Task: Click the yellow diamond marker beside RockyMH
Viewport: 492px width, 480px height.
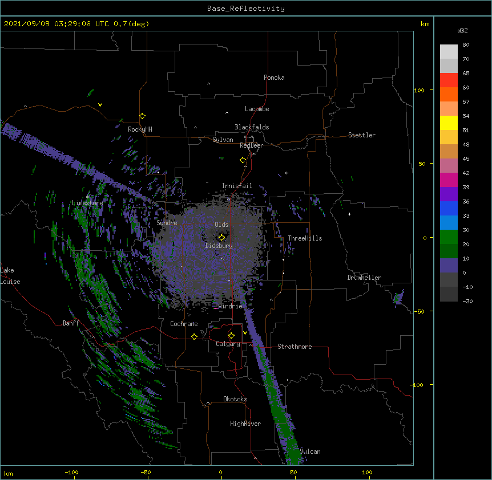Action: (143, 116)
